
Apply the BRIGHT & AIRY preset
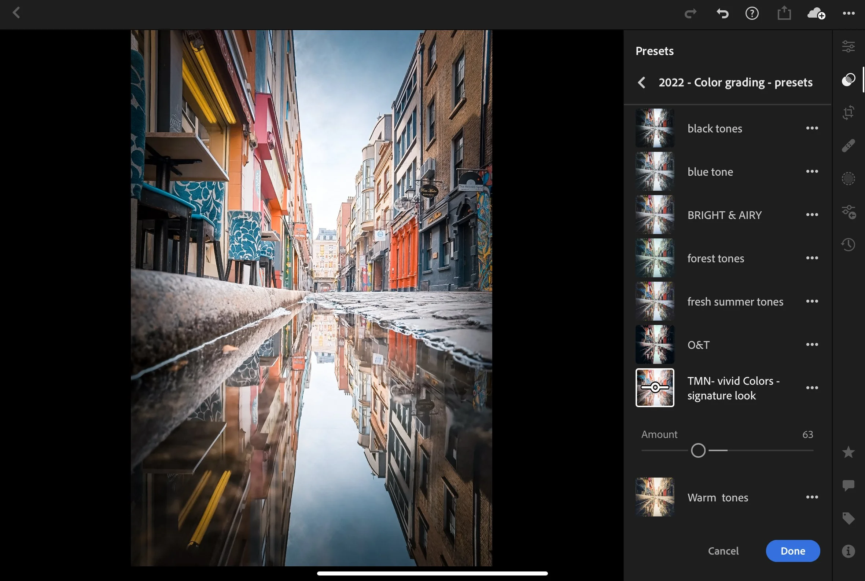click(724, 215)
